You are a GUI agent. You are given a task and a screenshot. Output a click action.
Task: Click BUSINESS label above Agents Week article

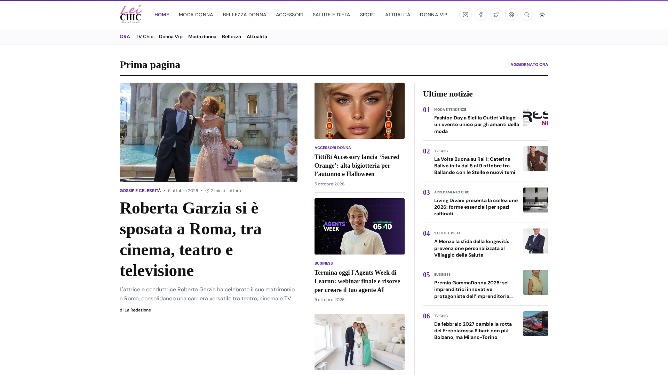click(324, 263)
